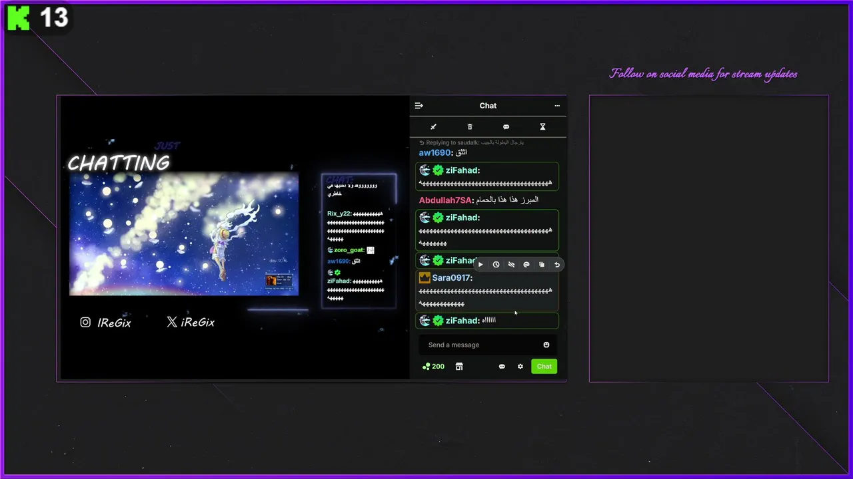Click username Sara0917 in the chat panel

(x=452, y=278)
